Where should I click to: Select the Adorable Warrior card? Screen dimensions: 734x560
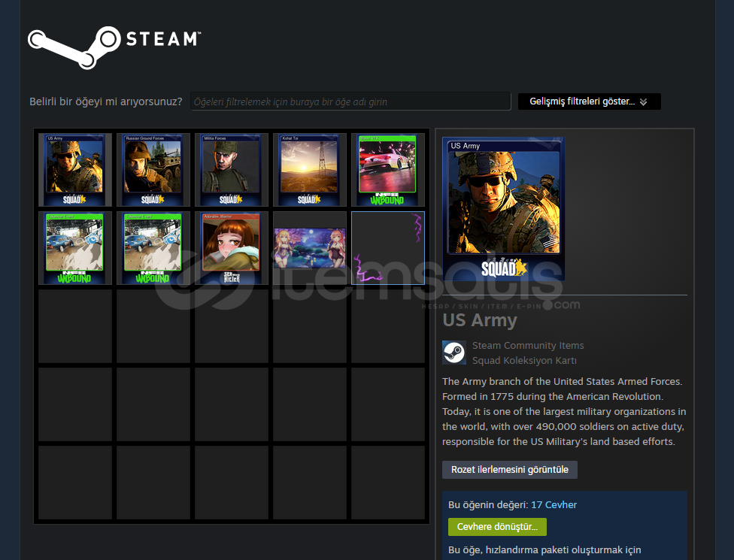click(x=231, y=248)
